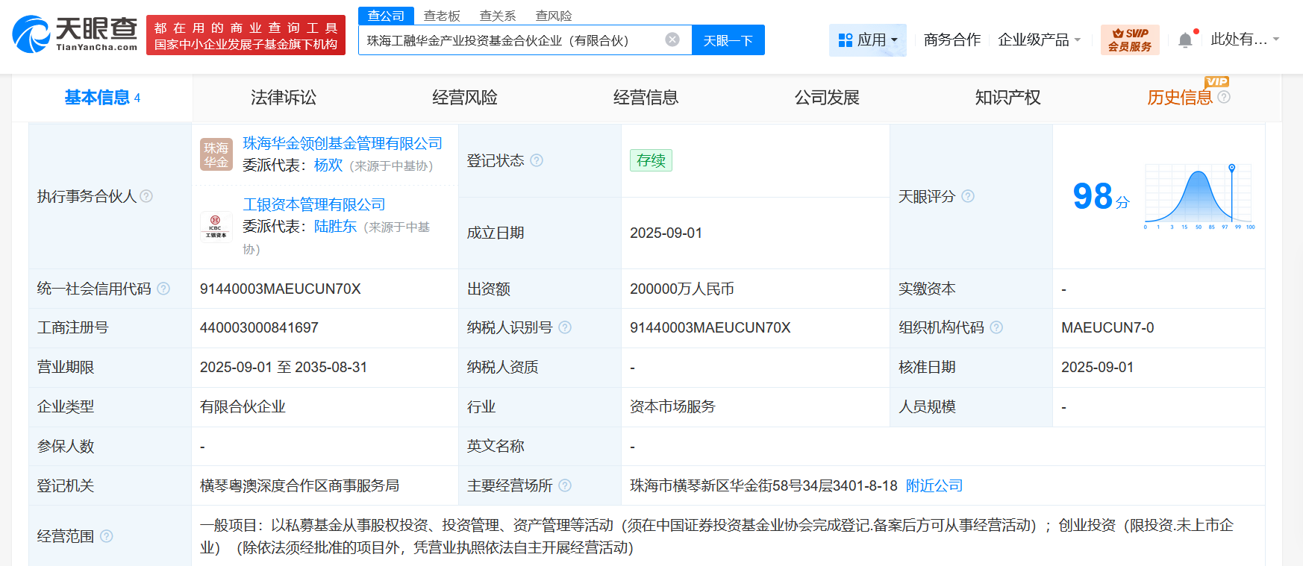Click help icon beside 统一社会信用代码
The width and height of the screenshot is (1303, 566).
pos(163,289)
